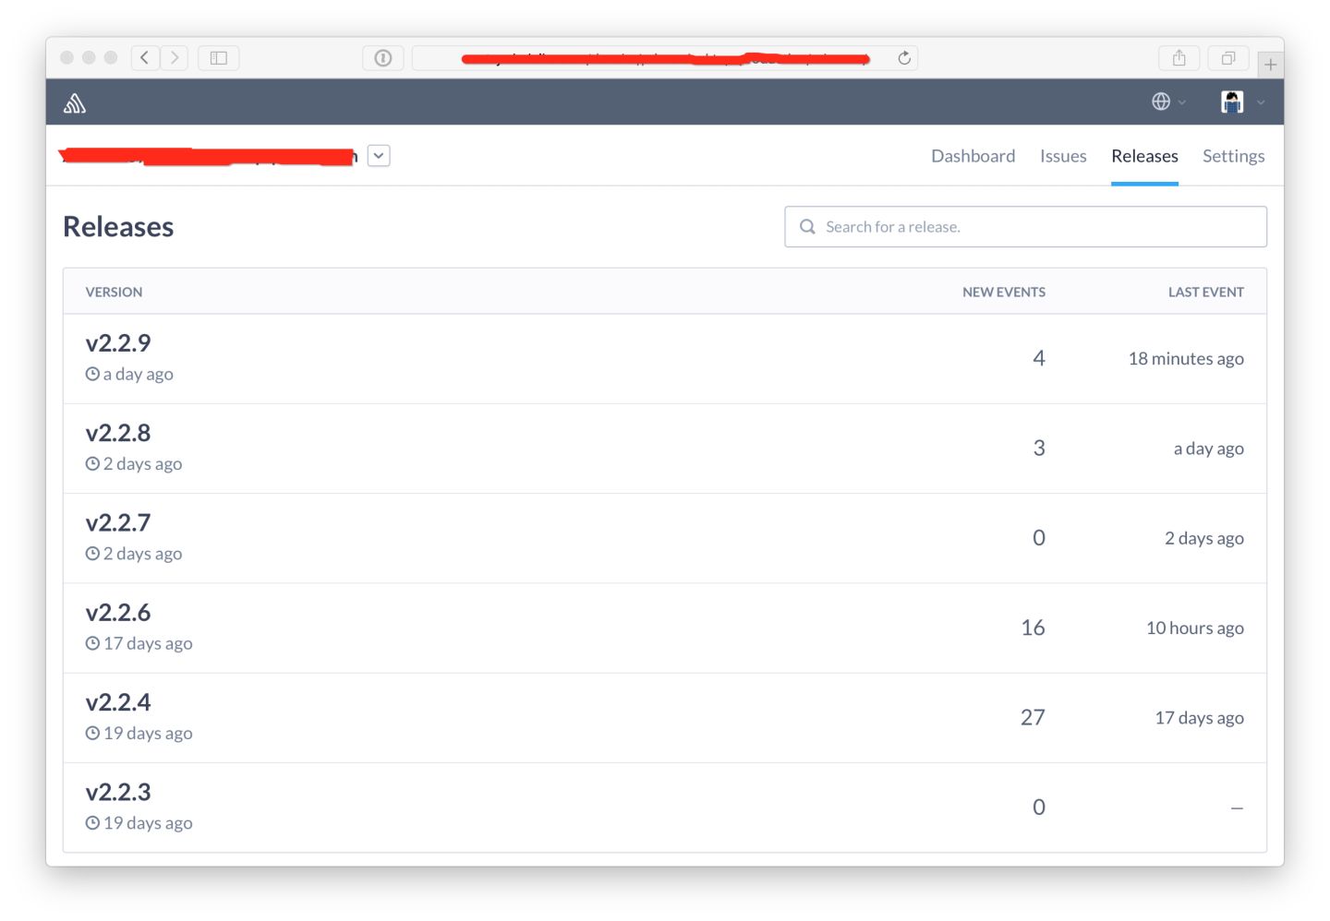
Task: Click the Releases page heading
Action: pos(118,227)
